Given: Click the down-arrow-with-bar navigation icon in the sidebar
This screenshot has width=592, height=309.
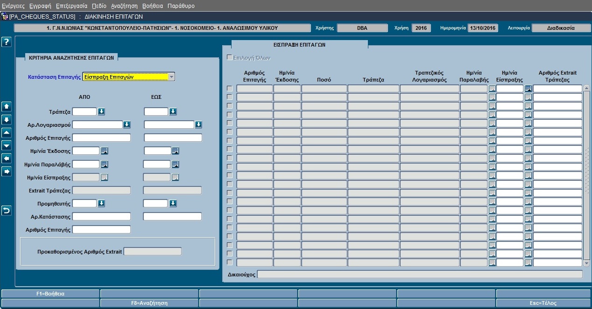Looking at the screenshot, I should (7, 119).
